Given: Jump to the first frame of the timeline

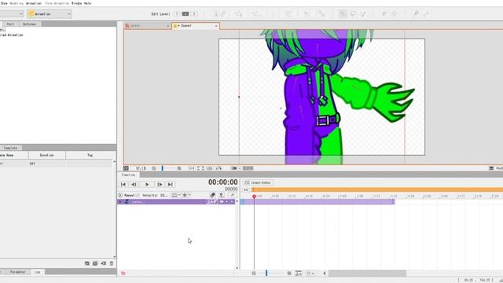Looking at the screenshot, I should tap(123, 185).
